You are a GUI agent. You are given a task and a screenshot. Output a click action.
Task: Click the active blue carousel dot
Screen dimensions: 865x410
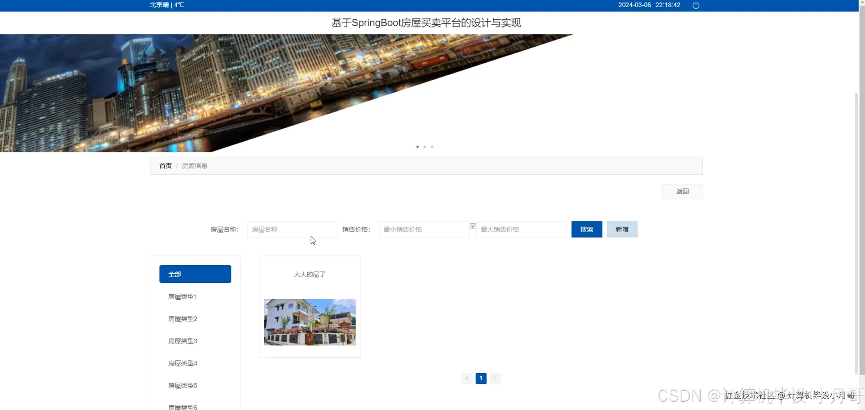417,147
